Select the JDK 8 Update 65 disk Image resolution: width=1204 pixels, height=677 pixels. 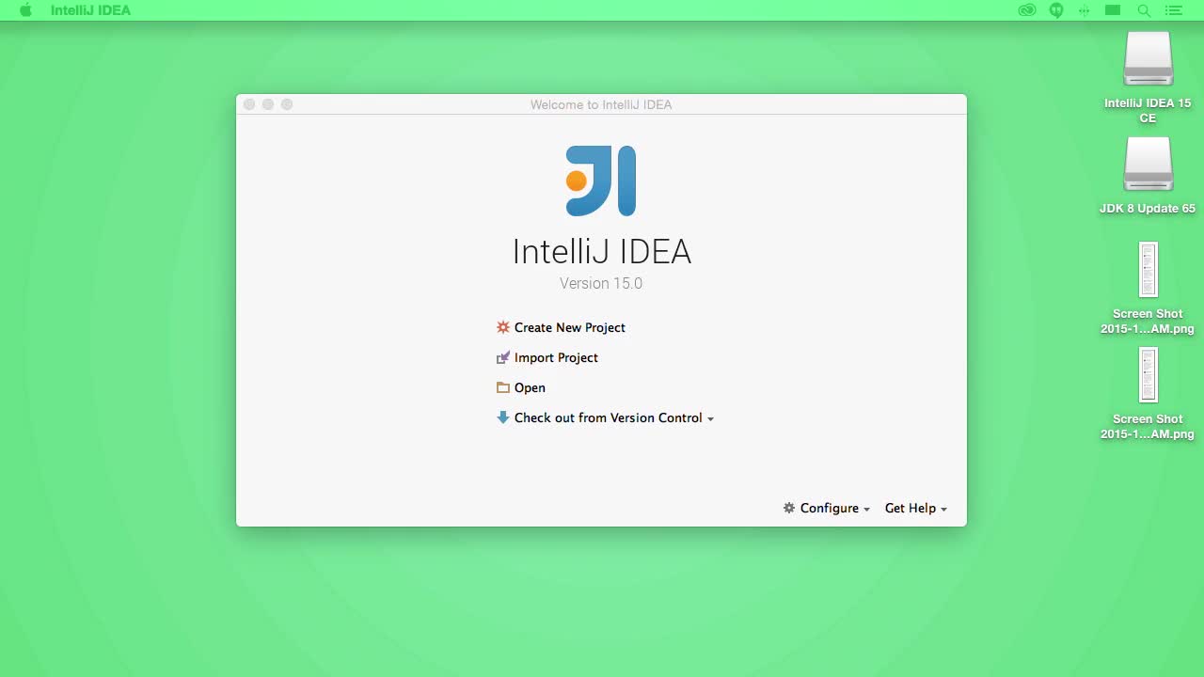tap(1148, 165)
